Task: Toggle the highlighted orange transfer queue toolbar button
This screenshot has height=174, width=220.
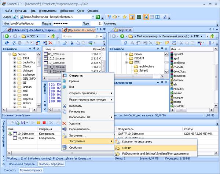Action: click(132, 17)
